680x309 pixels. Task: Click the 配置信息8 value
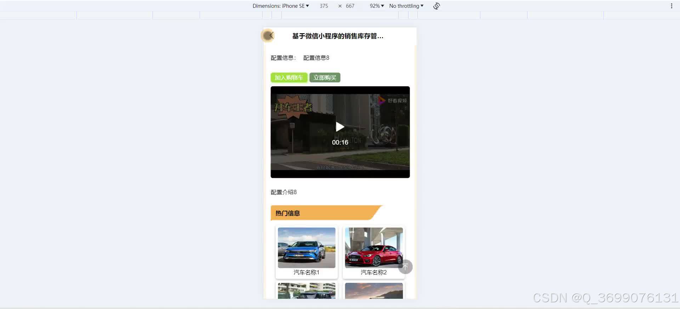point(316,58)
